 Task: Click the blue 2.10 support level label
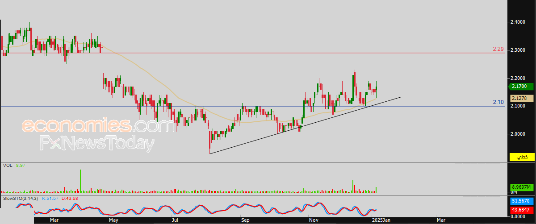click(499, 102)
